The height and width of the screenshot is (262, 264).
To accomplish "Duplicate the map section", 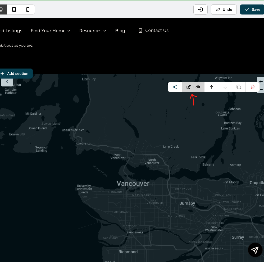I will pyautogui.click(x=239, y=87).
